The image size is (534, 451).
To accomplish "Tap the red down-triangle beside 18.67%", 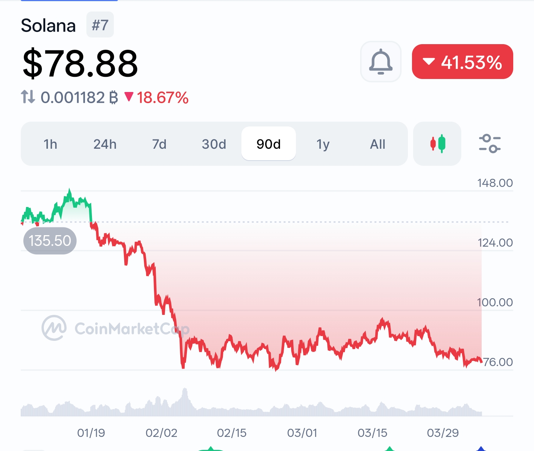I will click(x=129, y=97).
